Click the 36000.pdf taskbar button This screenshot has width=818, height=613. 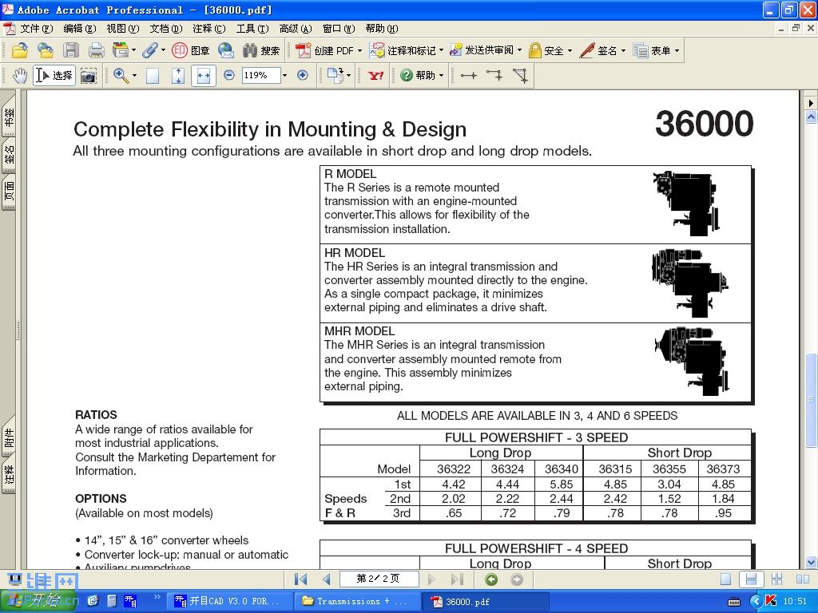coord(485,602)
